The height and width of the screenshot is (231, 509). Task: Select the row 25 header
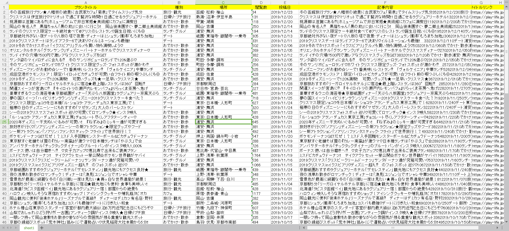coord(4,122)
